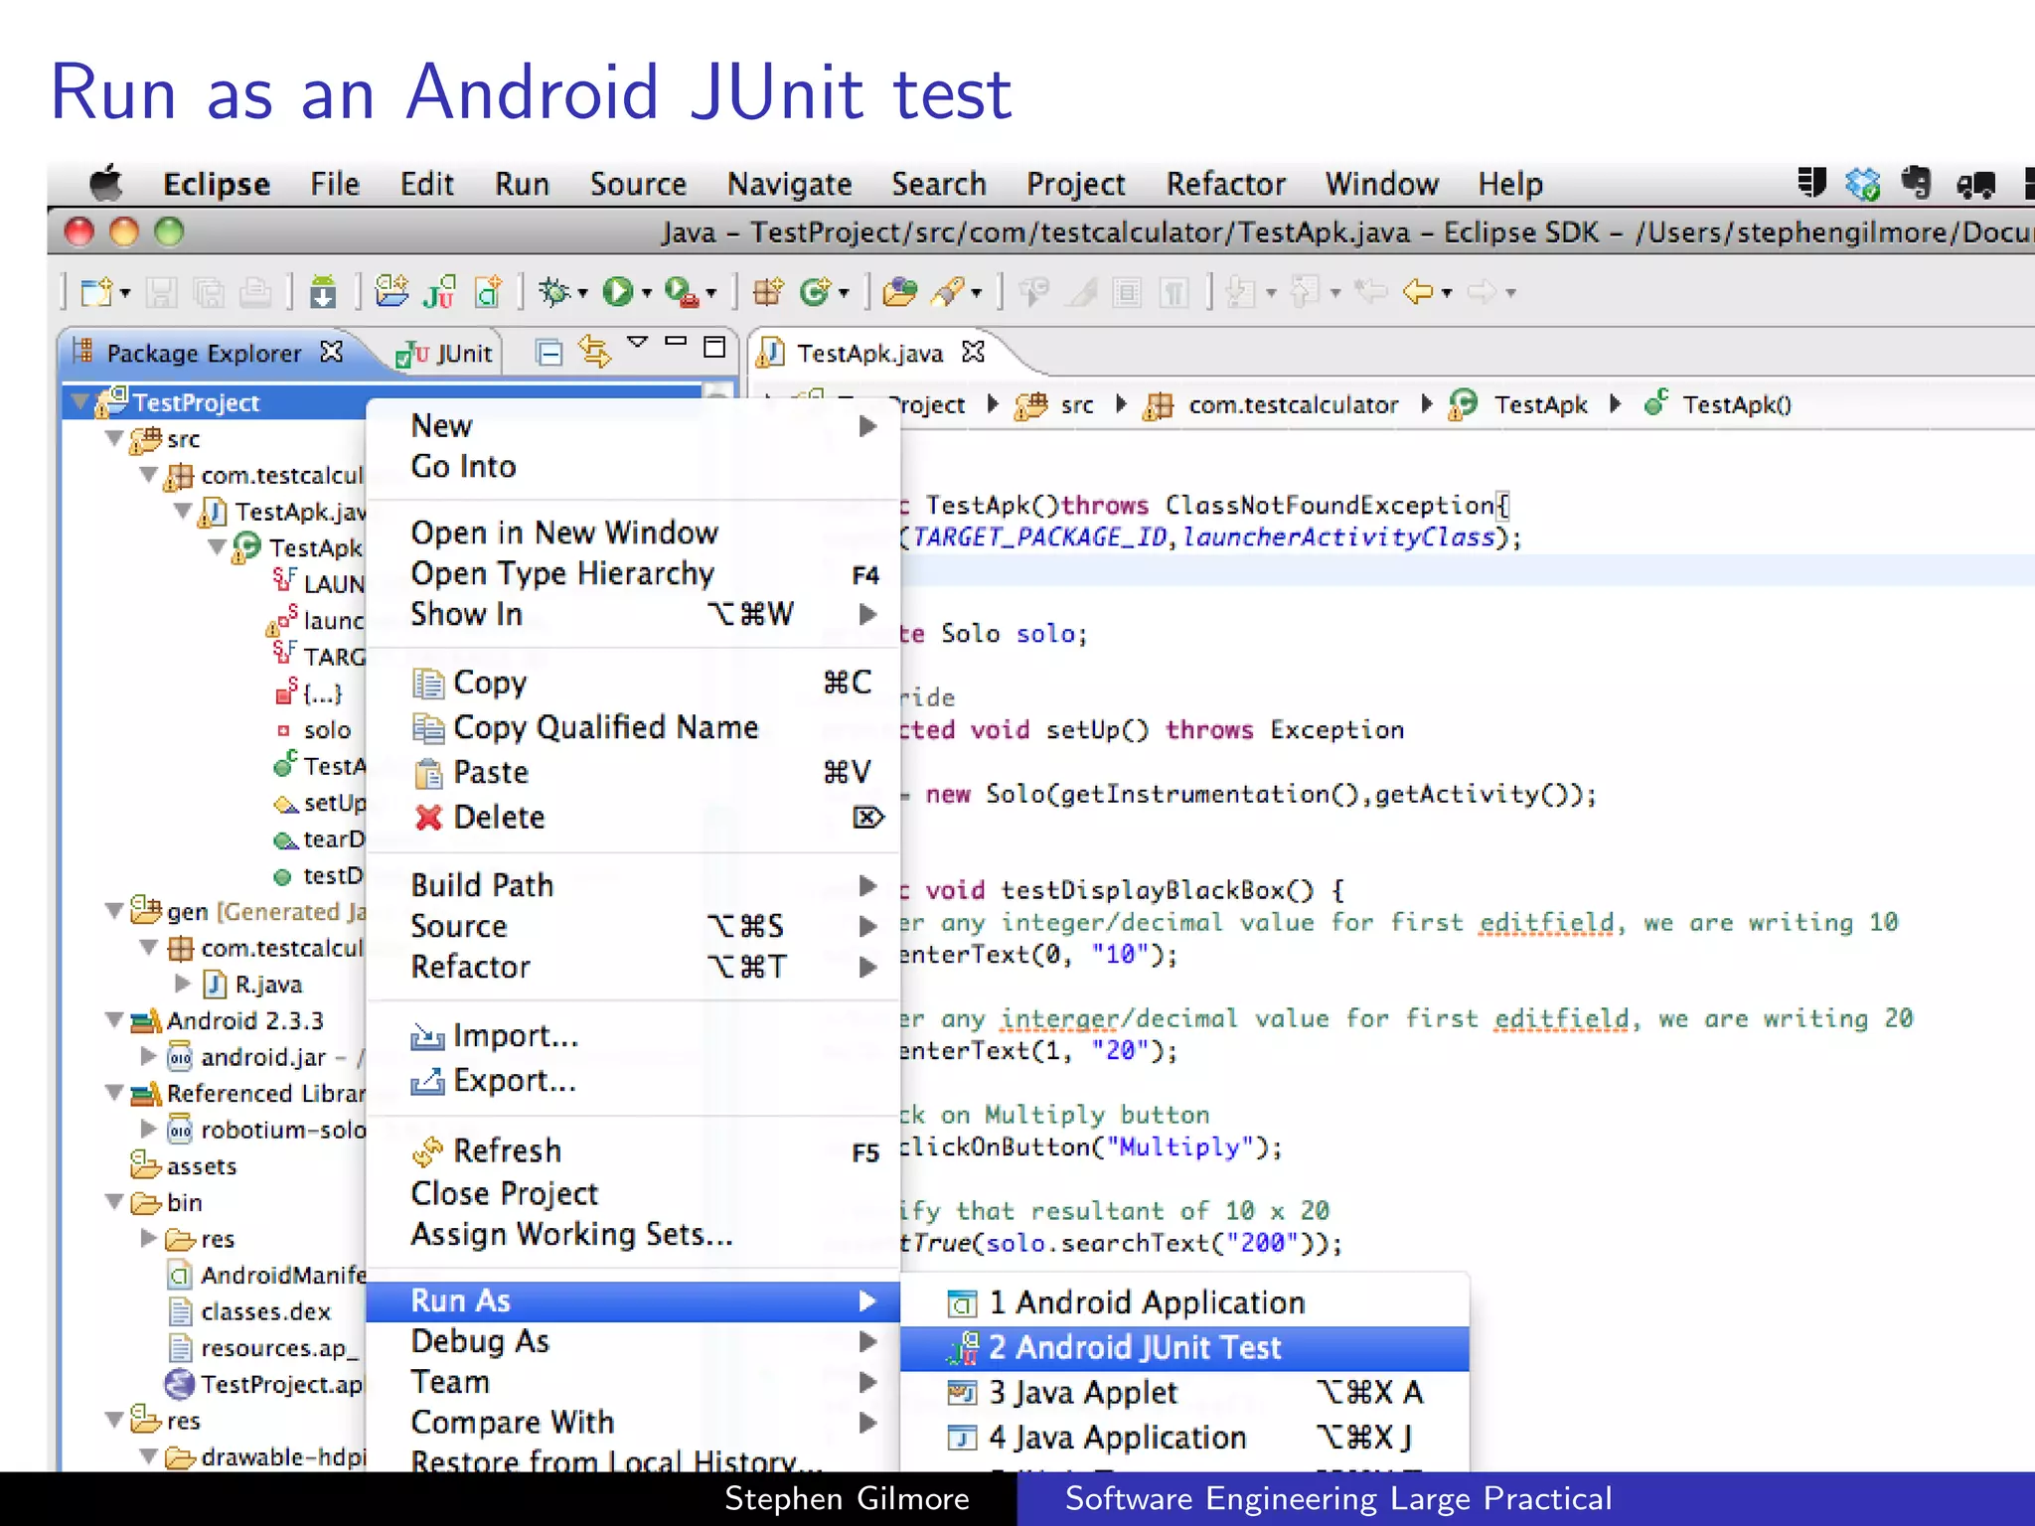
Task: Click the Delete icon in context menu
Action: 428,818
